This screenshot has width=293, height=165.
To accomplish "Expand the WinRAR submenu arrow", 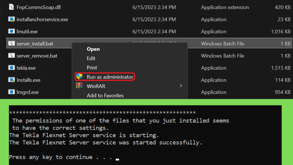I will click(x=181, y=86).
